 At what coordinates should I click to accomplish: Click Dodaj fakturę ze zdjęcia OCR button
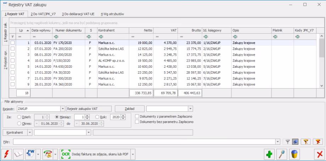pyautogui.click(x=95, y=155)
